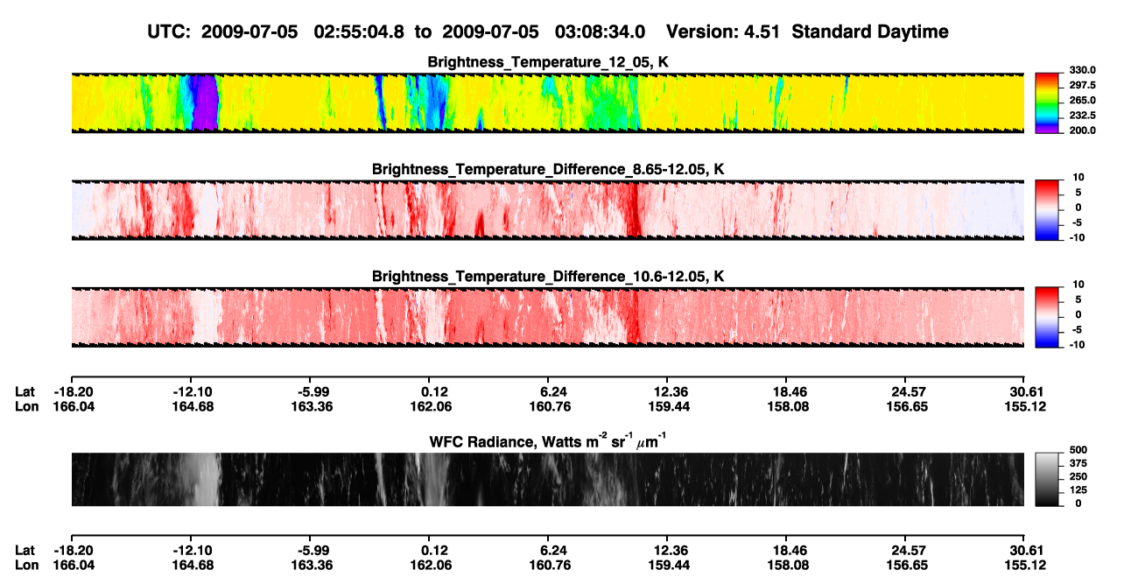Image resolution: width=1138 pixels, height=584 pixels.
Task: Click the Brightness_Temperature_12_05 panel title
Action: pyautogui.click(x=548, y=62)
